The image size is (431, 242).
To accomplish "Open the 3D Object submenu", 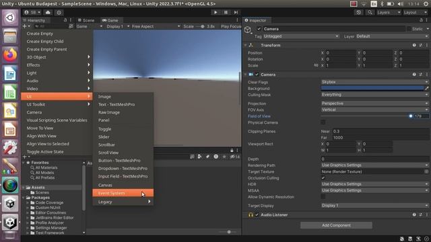I will click(x=57, y=57).
